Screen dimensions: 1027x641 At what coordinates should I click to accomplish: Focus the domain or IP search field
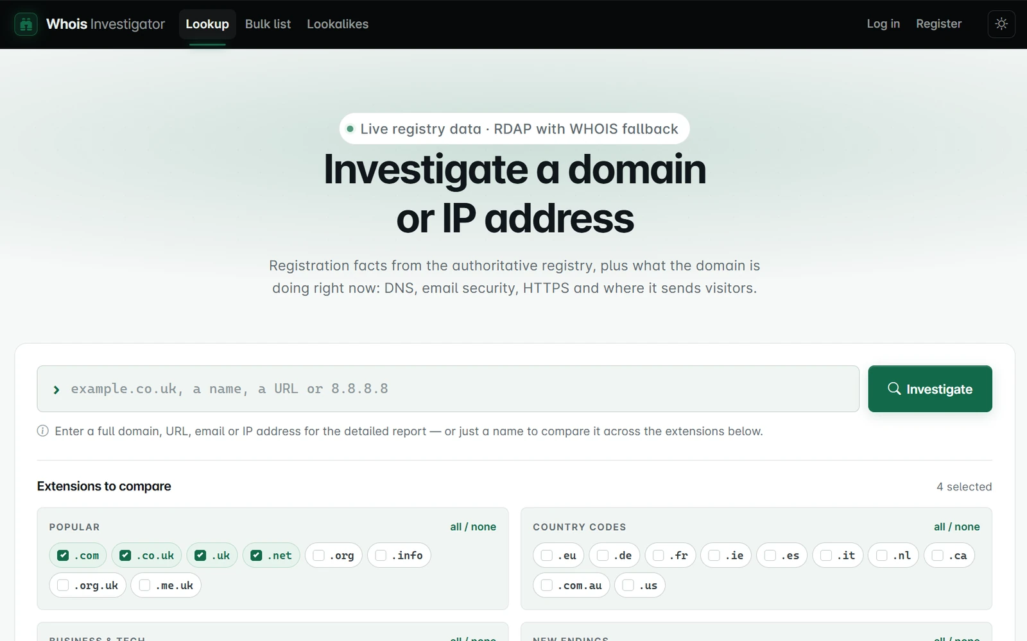pos(448,388)
